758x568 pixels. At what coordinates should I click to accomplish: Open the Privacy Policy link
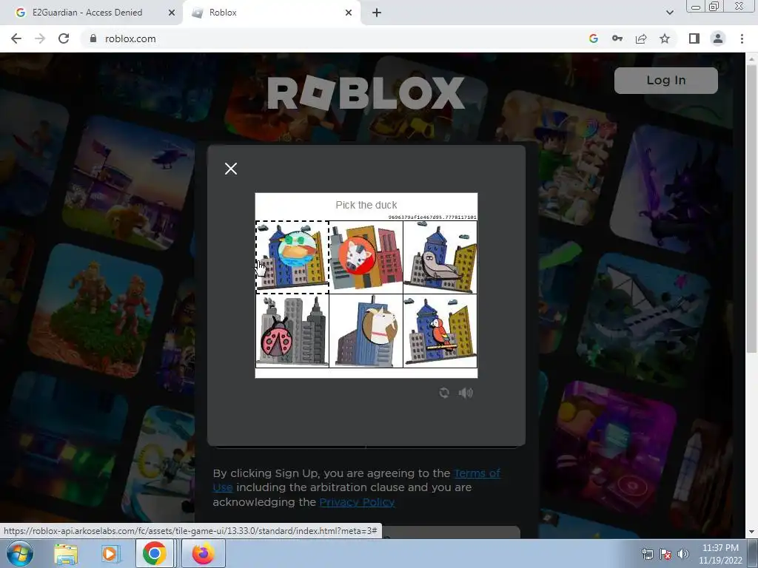pyautogui.click(x=357, y=502)
